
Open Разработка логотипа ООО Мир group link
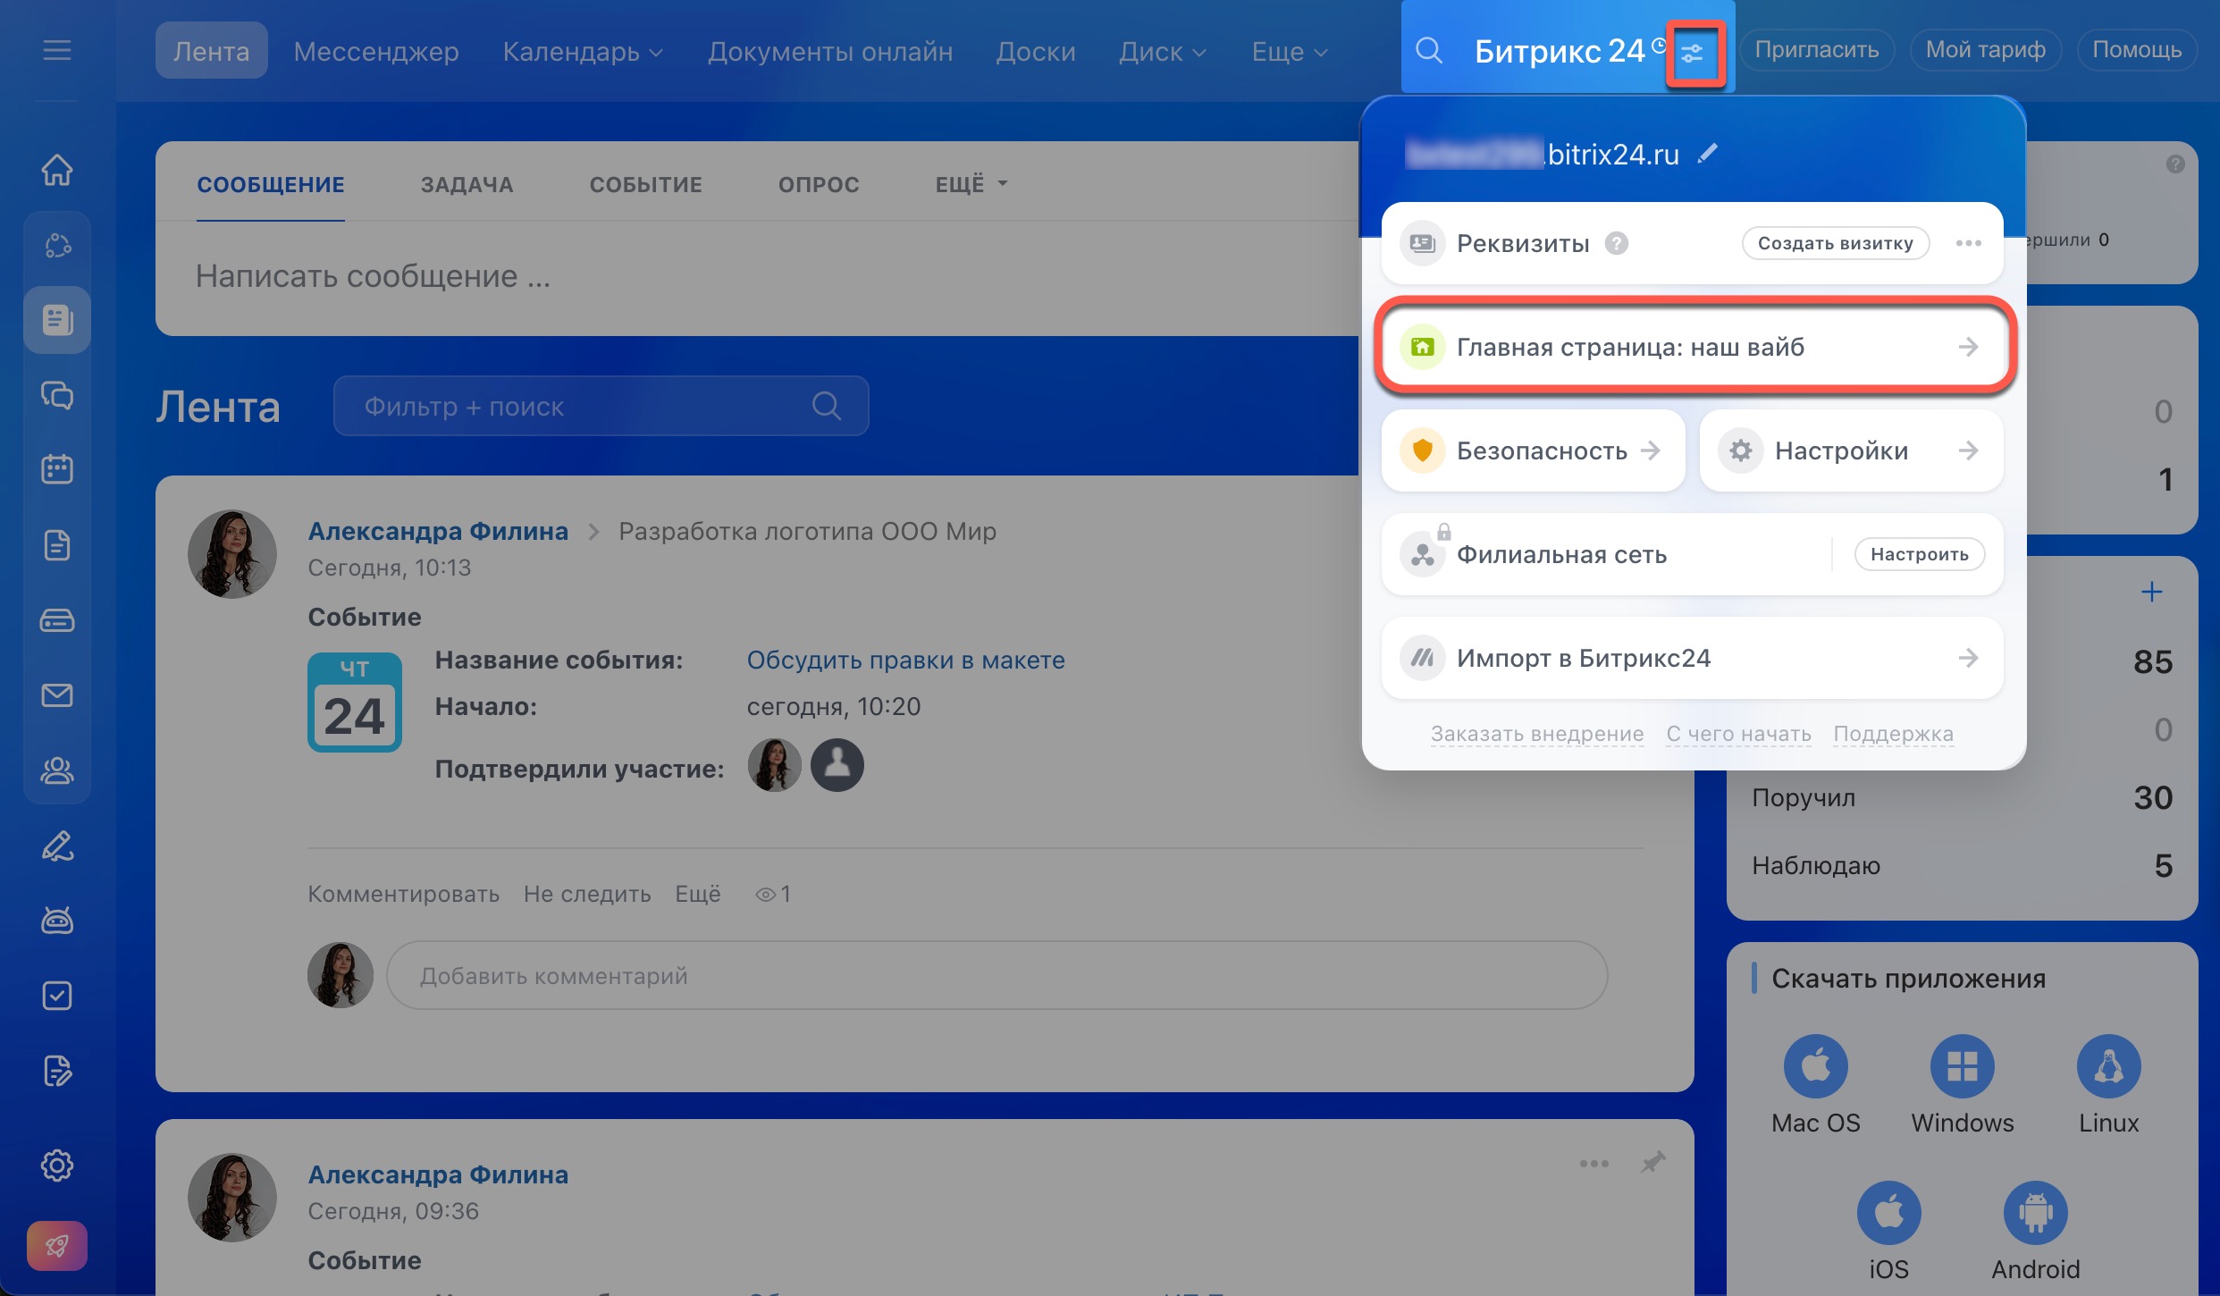tap(807, 532)
